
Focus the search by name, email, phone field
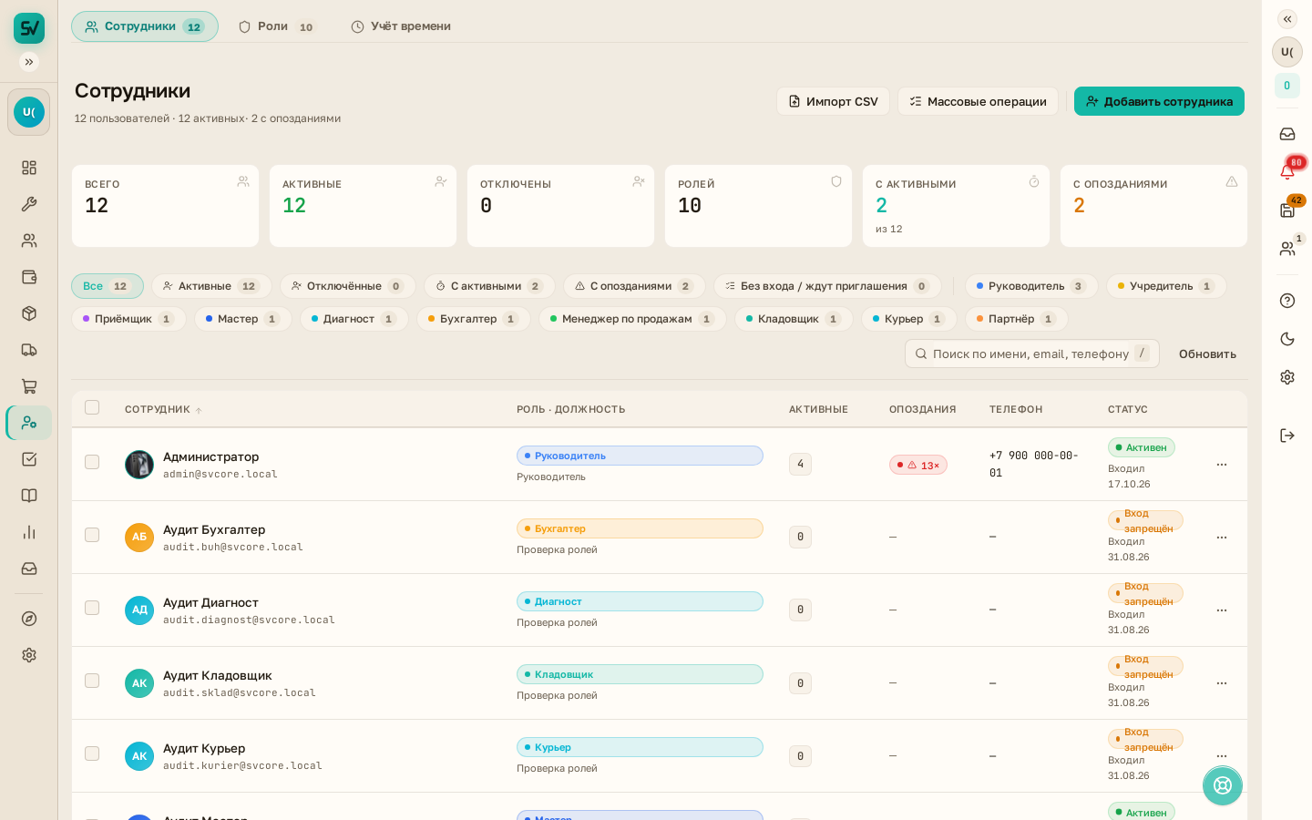[1032, 354]
